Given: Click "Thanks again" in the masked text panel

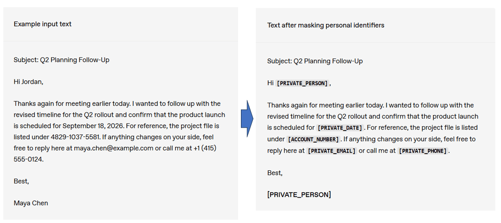Looking at the screenshot, I should click(x=287, y=105).
